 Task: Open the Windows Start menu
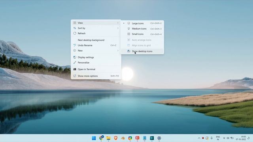(x=94, y=138)
